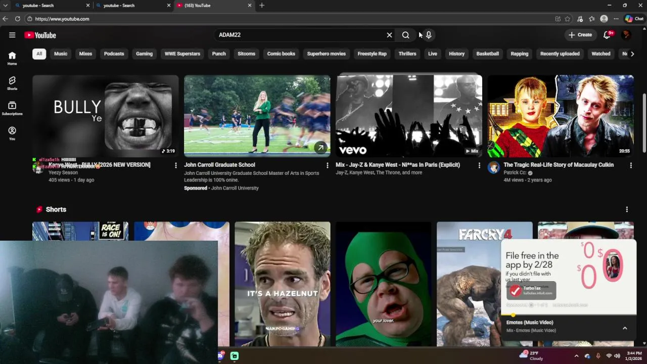Open options for John Carroll Graduate School ad

[328, 165]
